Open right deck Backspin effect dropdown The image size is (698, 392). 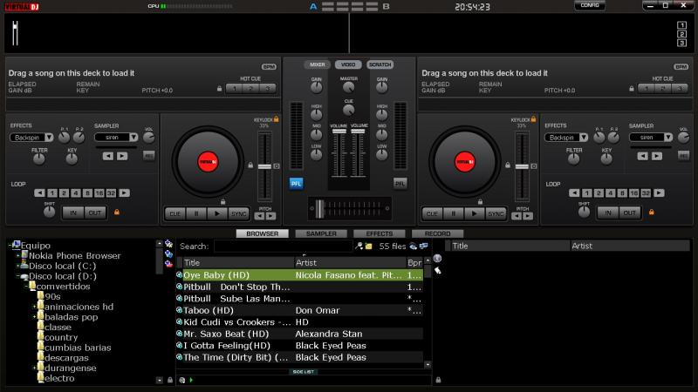[584, 138]
